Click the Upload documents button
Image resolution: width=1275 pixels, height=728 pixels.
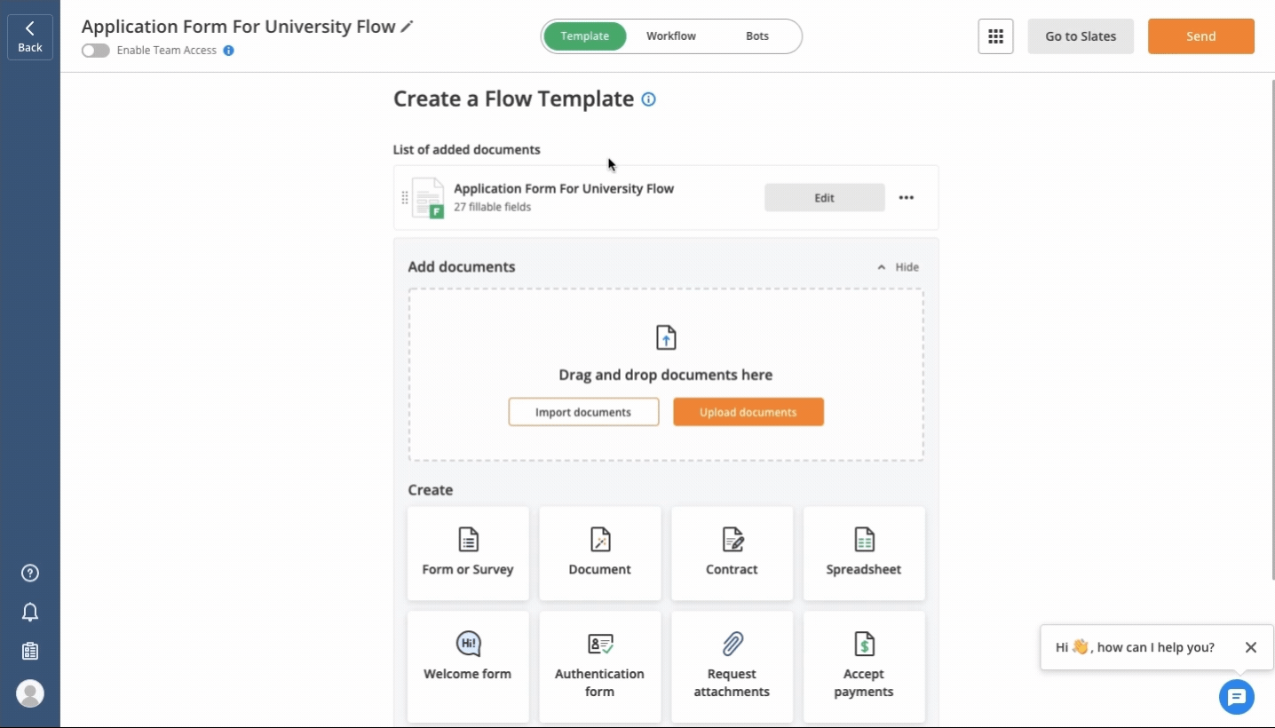748,412
